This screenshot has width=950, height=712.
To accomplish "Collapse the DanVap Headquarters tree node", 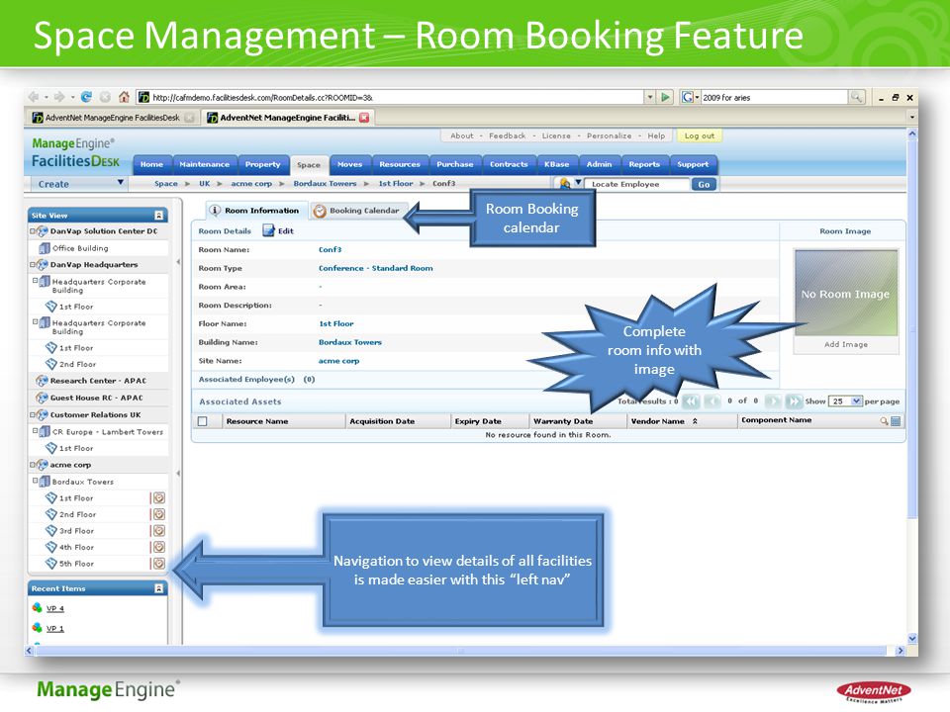I will (32, 264).
